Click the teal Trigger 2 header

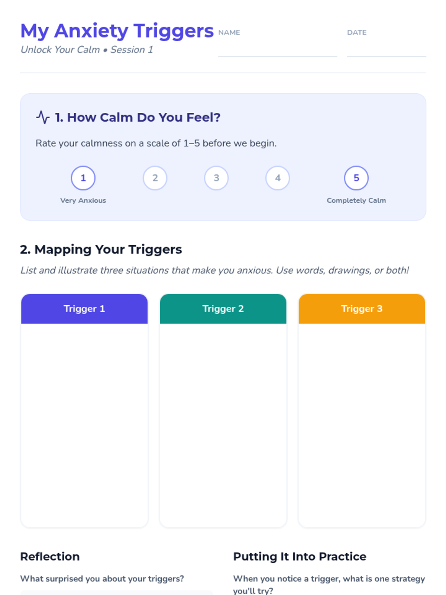pos(223,309)
